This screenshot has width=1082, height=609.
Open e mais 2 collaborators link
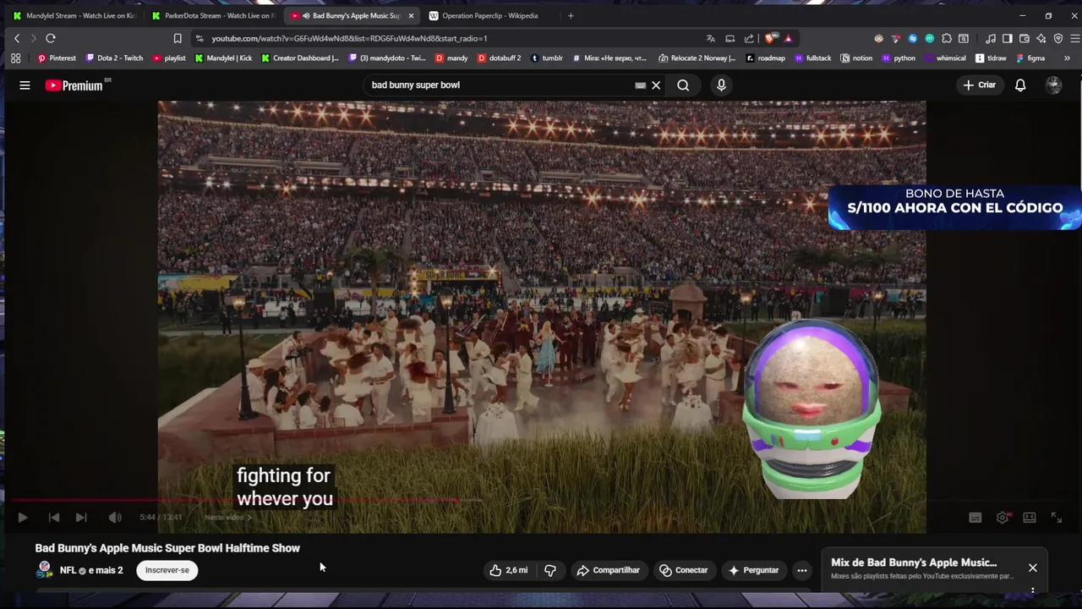(x=106, y=570)
